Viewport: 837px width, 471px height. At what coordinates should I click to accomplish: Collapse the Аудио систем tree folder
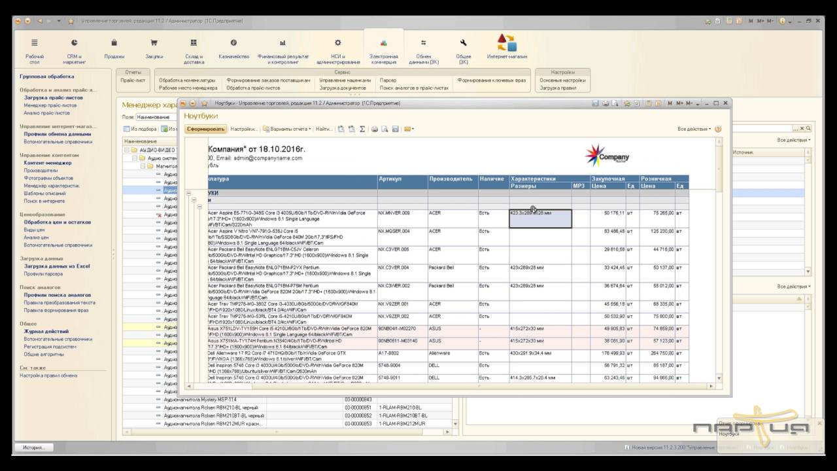pyautogui.click(x=134, y=158)
